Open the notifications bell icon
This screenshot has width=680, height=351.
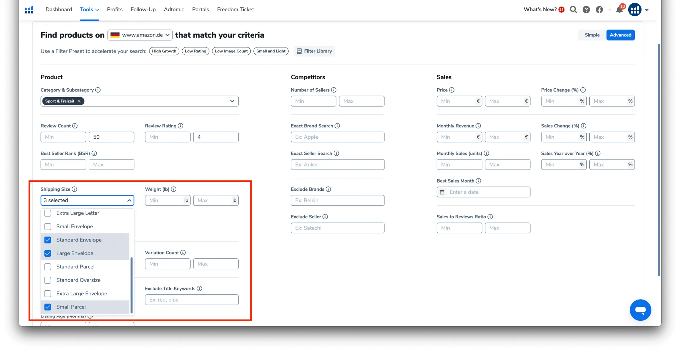(619, 10)
